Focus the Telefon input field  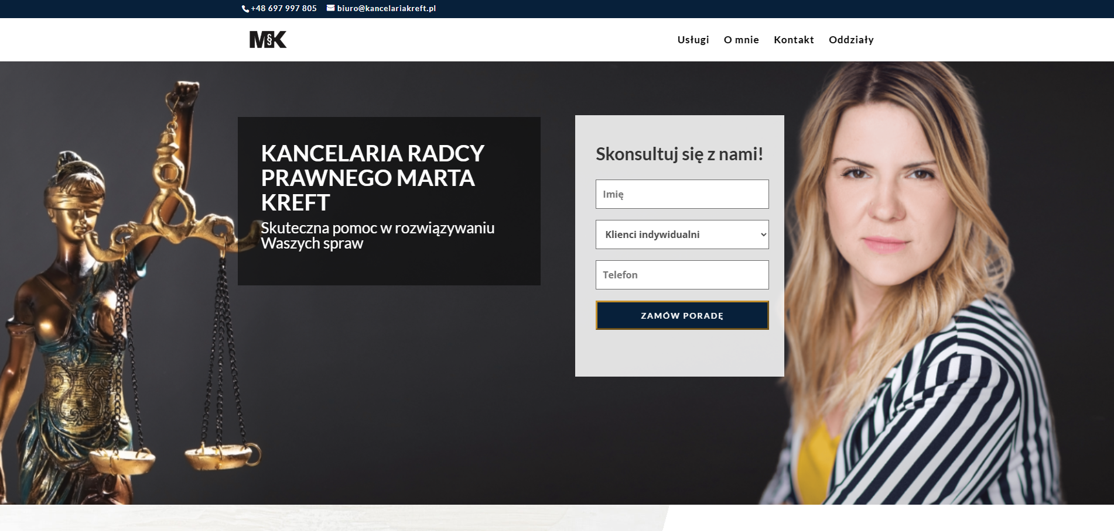682,275
